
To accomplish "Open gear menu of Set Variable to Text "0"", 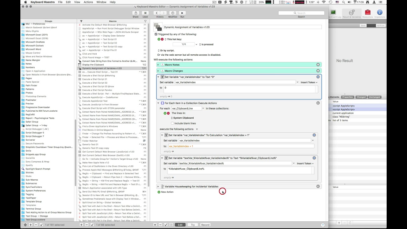I will pyautogui.click(x=318, y=77).
